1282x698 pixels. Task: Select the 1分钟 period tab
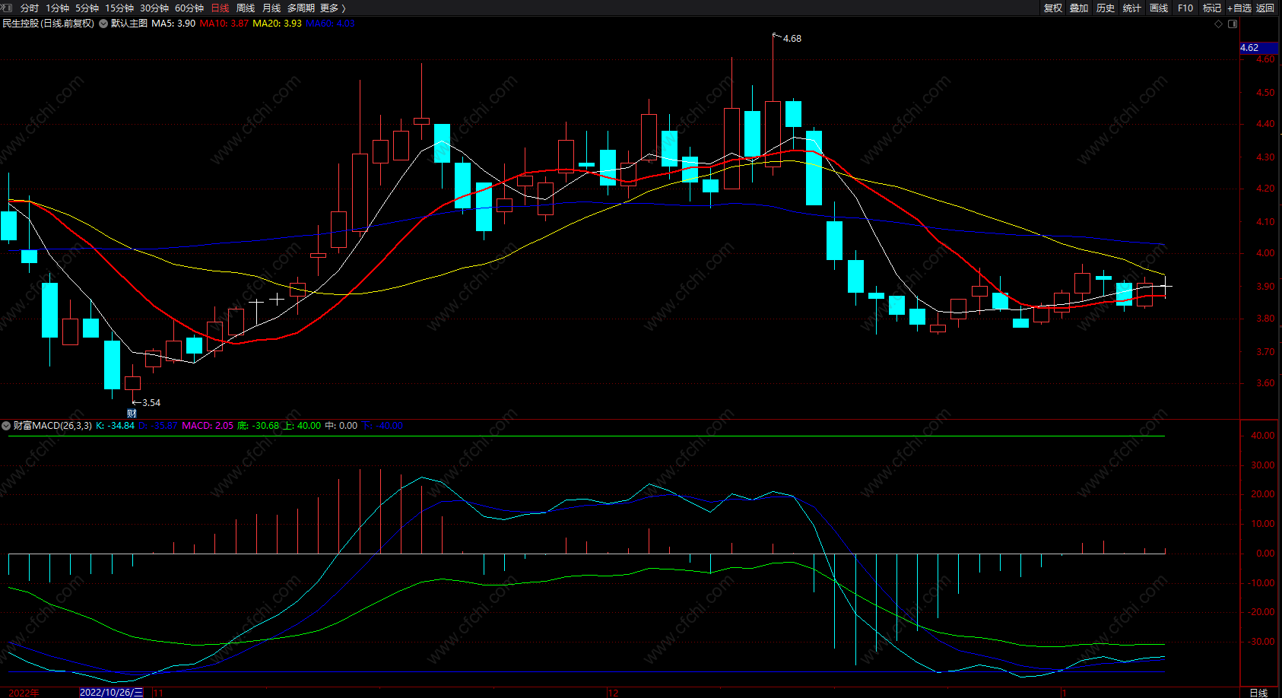click(x=57, y=8)
